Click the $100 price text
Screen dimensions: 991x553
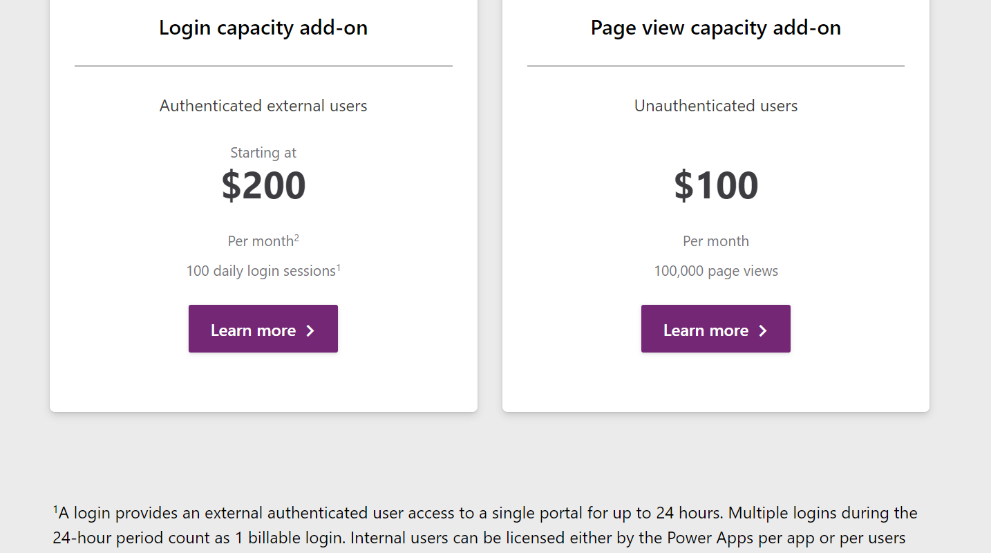(716, 185)
